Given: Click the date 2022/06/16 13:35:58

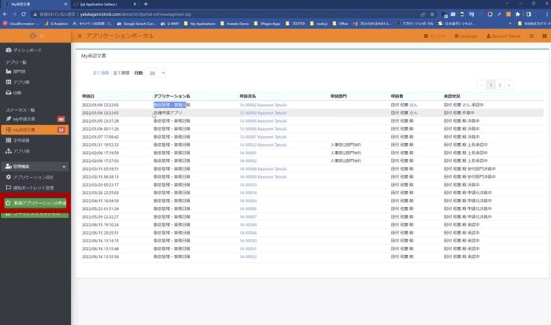Looking at the screenshot, I should point(100,257).
